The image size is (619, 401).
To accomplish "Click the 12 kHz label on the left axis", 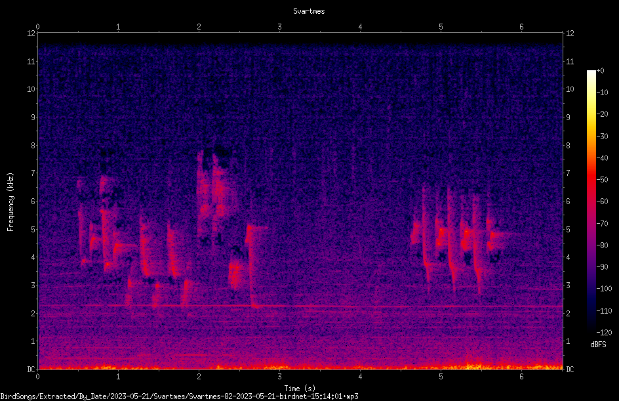I will [x=31, y=33].
